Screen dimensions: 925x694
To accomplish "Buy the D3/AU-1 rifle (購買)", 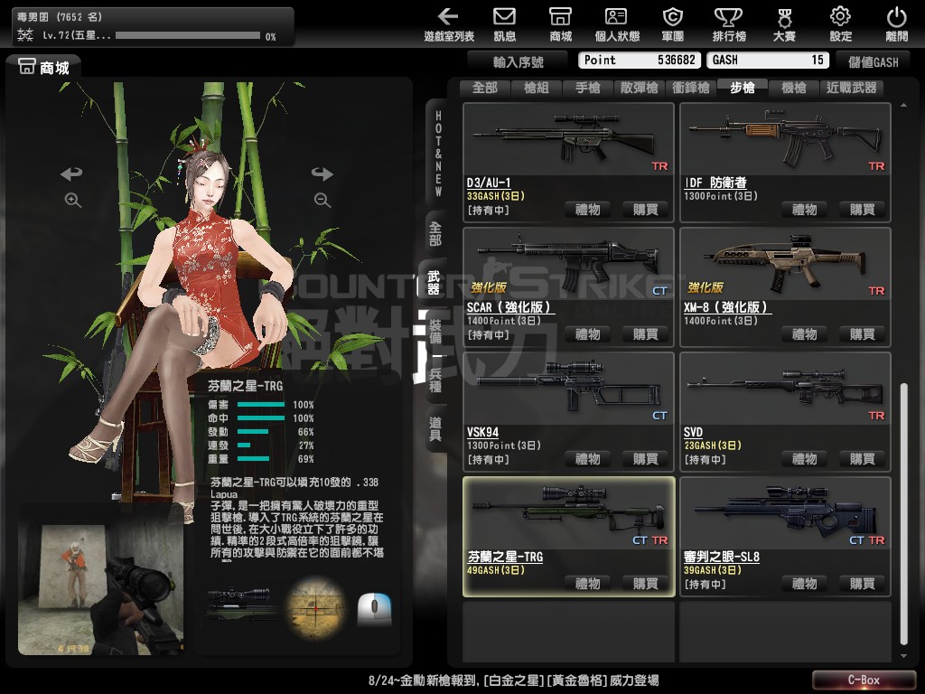I will [645, 210].
